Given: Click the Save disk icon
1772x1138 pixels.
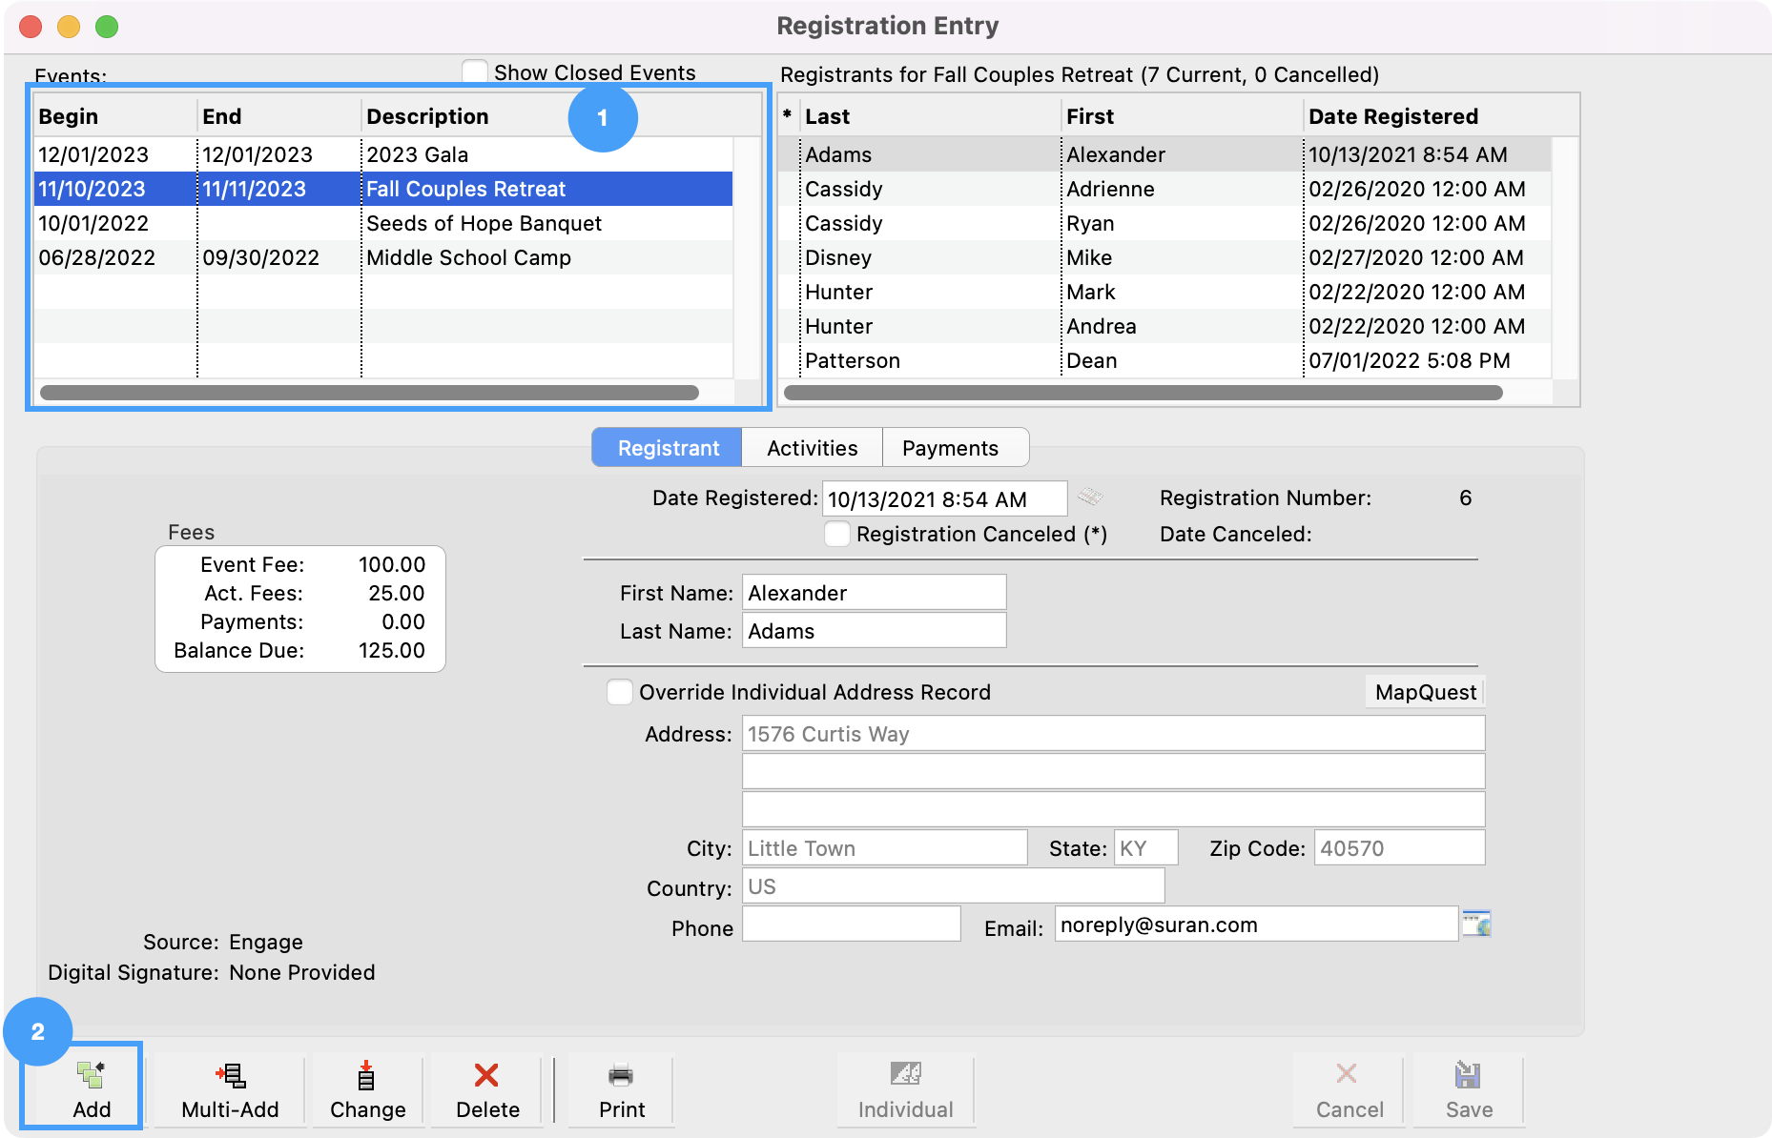Looking at the screenshot, I should (x=1468, y=1076).
